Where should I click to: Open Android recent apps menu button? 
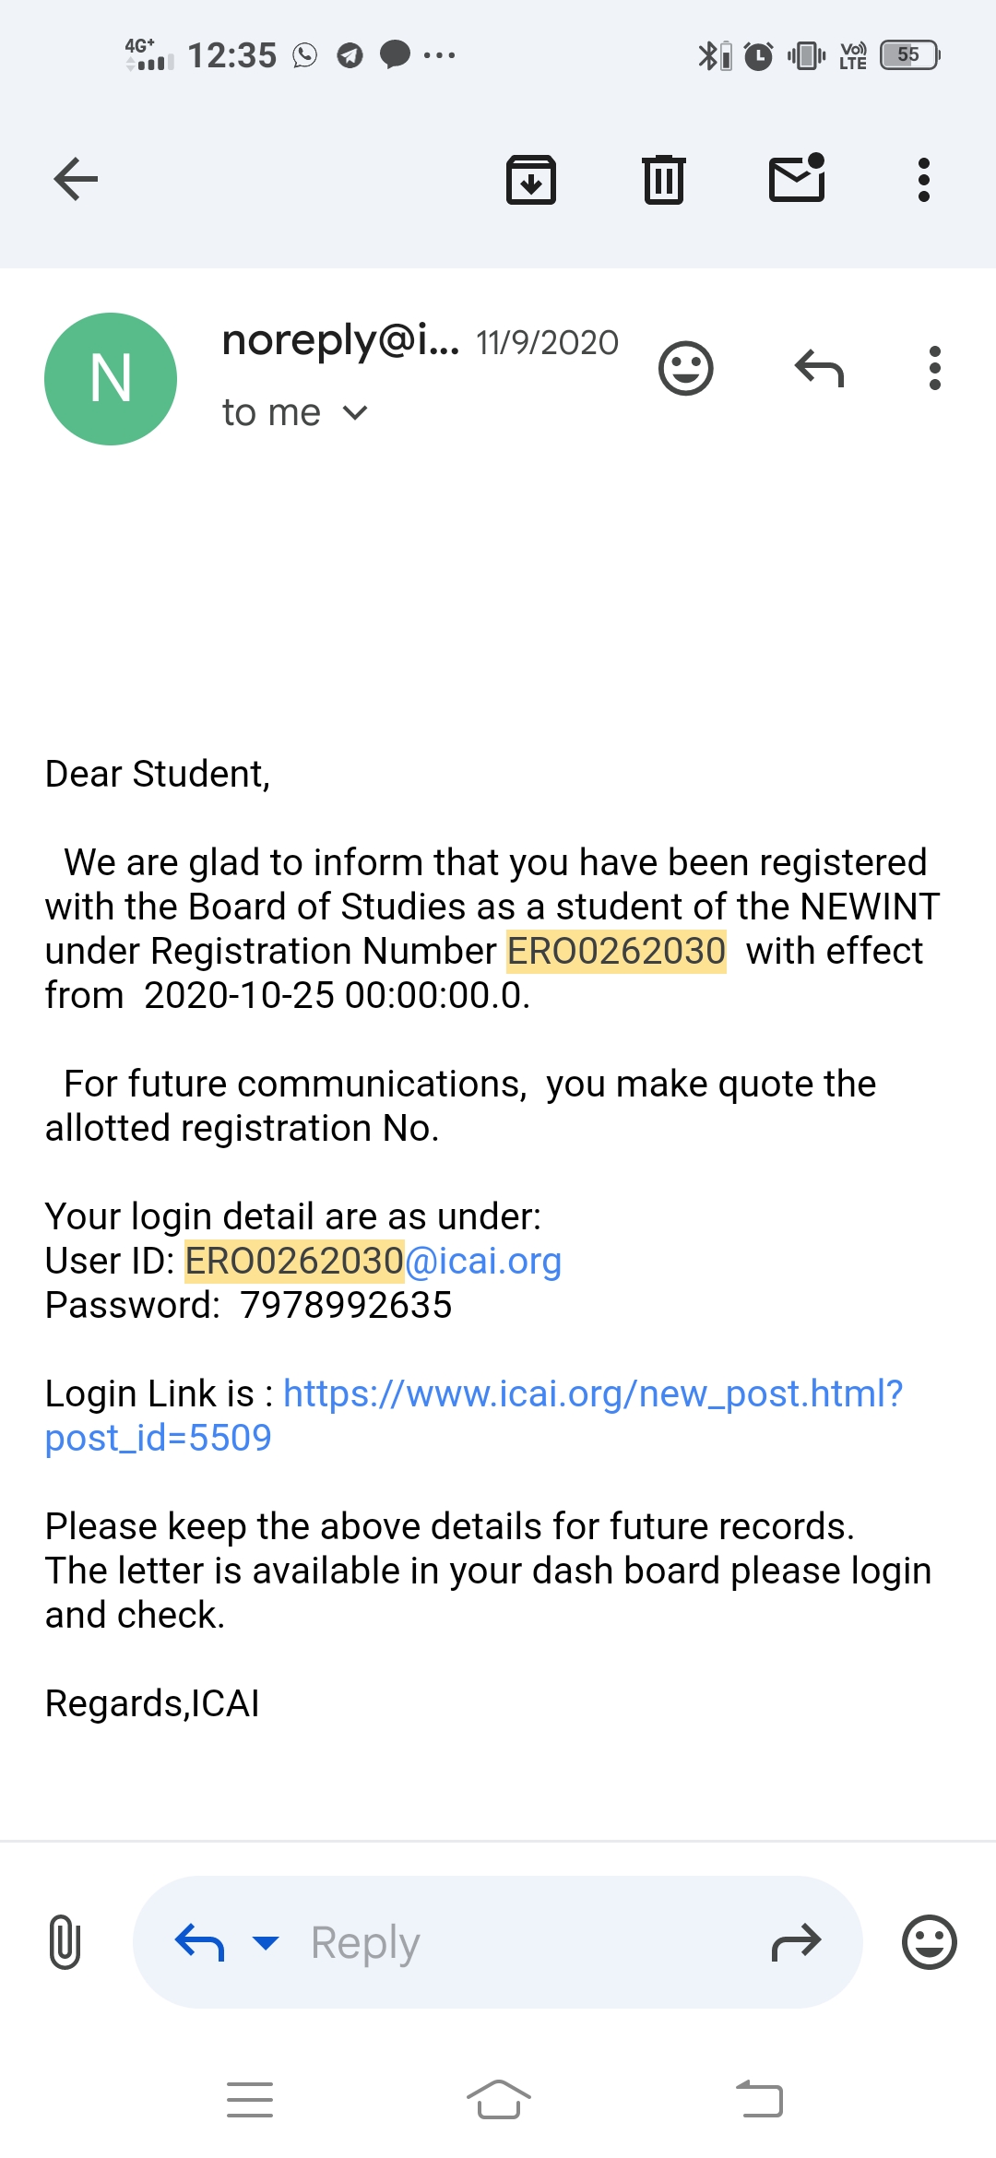click(x=250, y=2100)
